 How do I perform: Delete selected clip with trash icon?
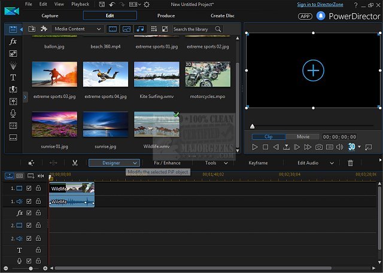click(351, 162)
